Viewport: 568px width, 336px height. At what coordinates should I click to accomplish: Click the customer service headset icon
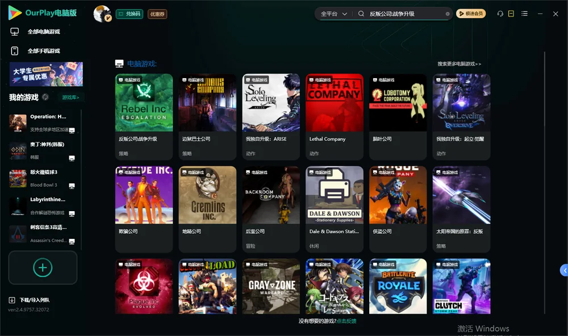[x=500, y=14]
